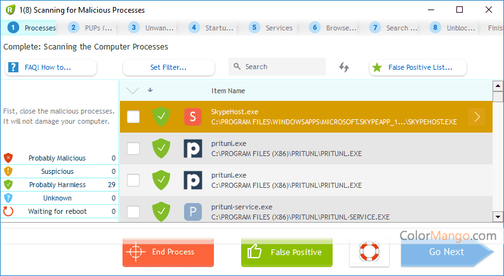Click into the Search input field

(279, 67)
